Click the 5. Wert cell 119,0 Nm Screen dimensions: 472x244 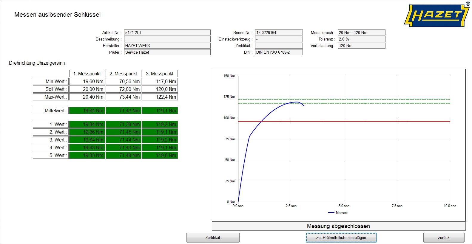coord(160,155)
